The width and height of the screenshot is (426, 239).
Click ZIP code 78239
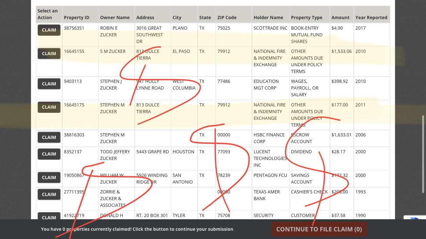[x=224, y=175]
